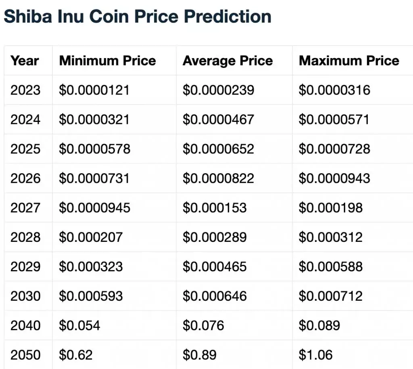
Task: Click the 2028 minimum price $0.000207
Action: point(91,237)
